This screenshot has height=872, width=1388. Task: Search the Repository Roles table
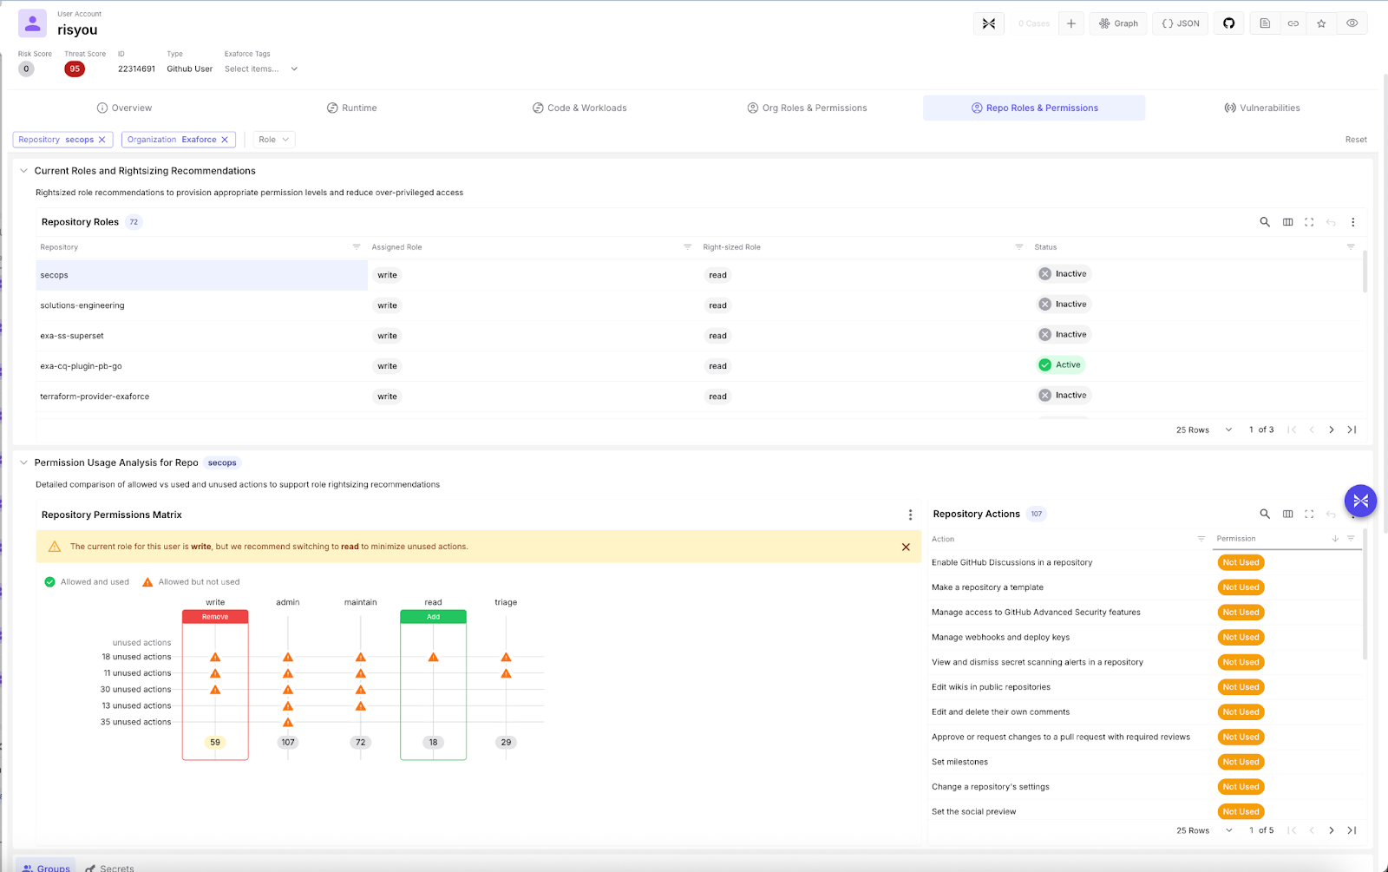click(1265, 222)
